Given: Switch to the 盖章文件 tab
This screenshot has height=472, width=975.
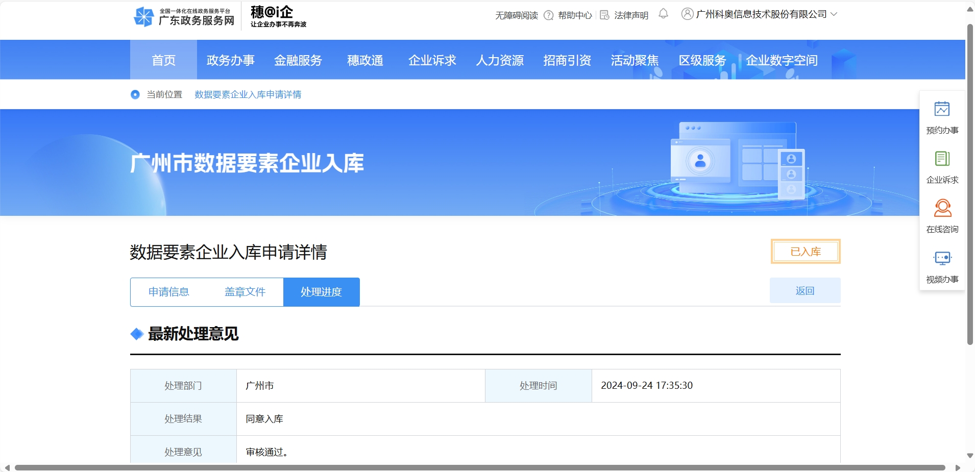Looking at the screenshot, I should pos(245,291).
